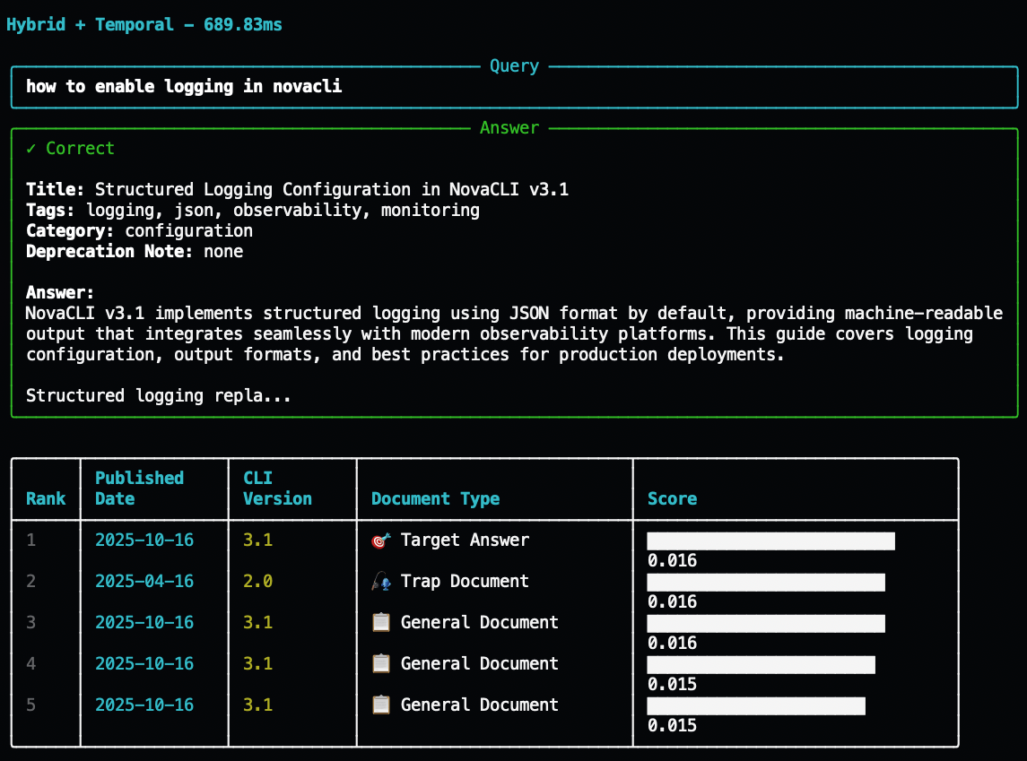
Task: Click the Score column header
Action: (672, 499)
